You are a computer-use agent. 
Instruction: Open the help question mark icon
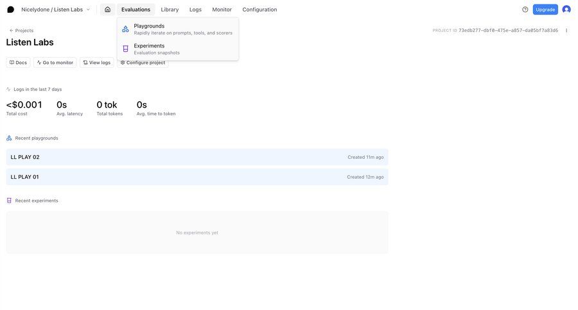[x=525, y=10]
